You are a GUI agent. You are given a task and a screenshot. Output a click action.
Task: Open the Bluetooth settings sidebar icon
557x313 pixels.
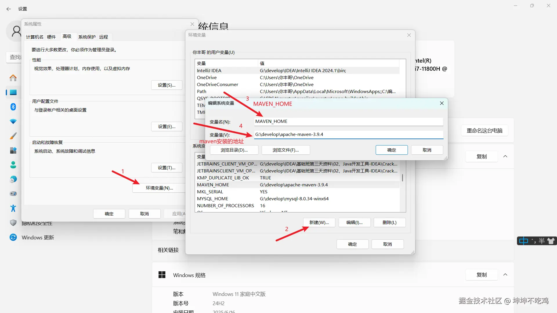[x=13, y=107]
